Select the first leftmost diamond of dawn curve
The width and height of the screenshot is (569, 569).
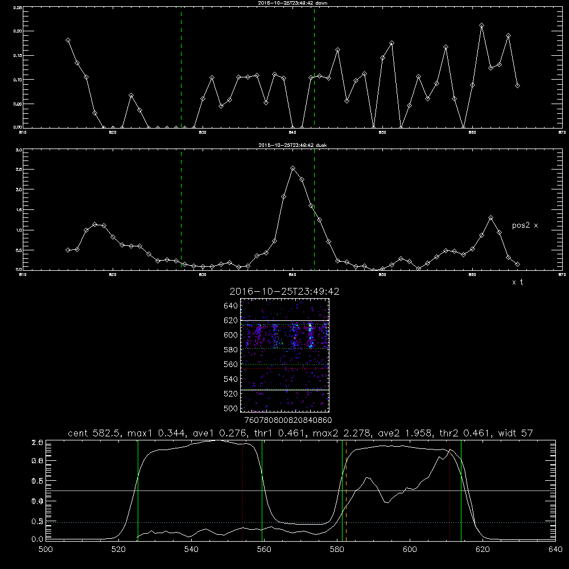(x=68, y=40)
